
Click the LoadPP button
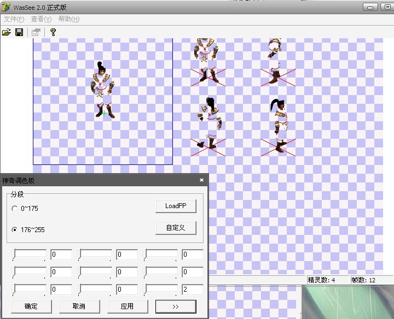coord(176,206)
